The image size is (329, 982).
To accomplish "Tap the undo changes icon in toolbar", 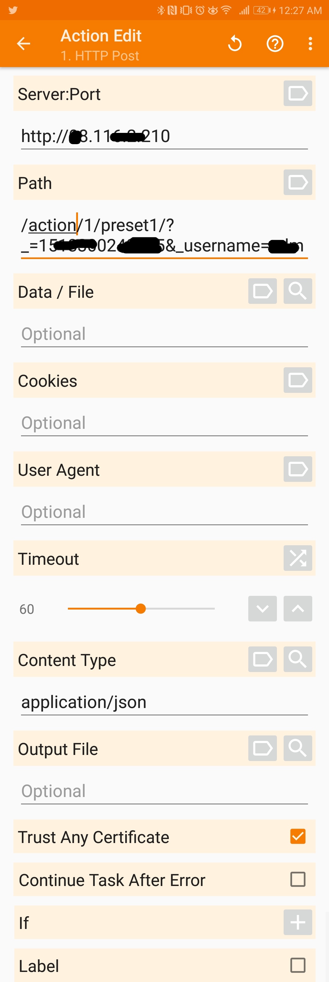I will [235, 44].
